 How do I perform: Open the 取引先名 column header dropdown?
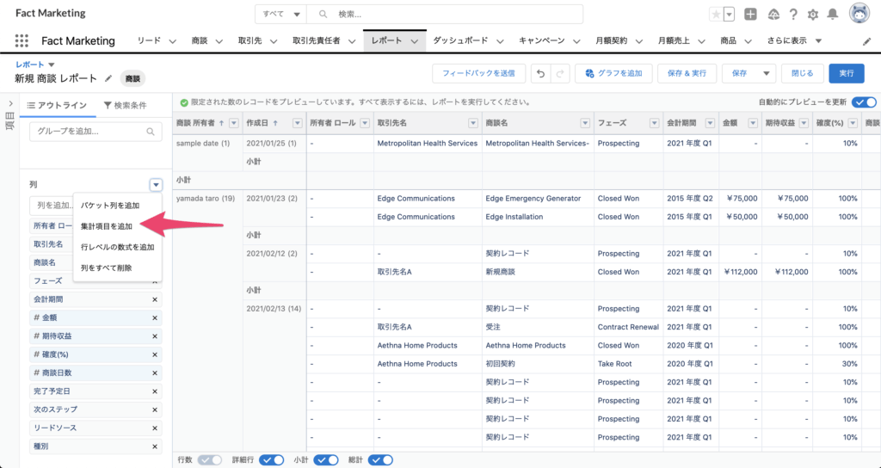473,123
